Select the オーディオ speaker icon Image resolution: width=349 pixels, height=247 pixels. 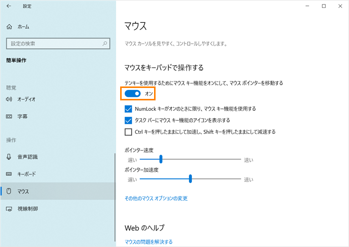(x=9, y=99)
